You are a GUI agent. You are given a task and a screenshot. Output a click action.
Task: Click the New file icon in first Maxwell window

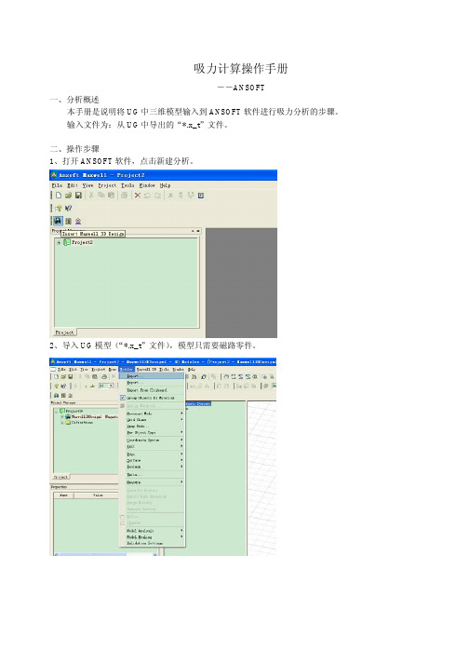59,196
